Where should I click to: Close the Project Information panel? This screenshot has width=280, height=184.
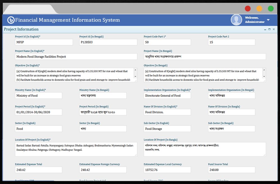[x=274, y=29]
